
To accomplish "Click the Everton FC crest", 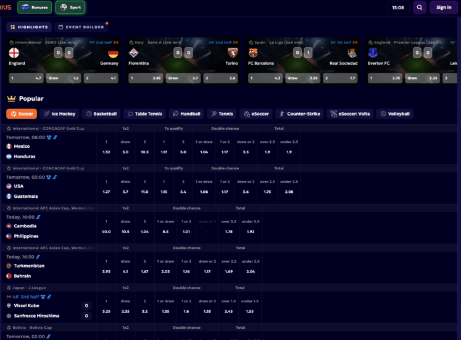I will tap(373, 53).
